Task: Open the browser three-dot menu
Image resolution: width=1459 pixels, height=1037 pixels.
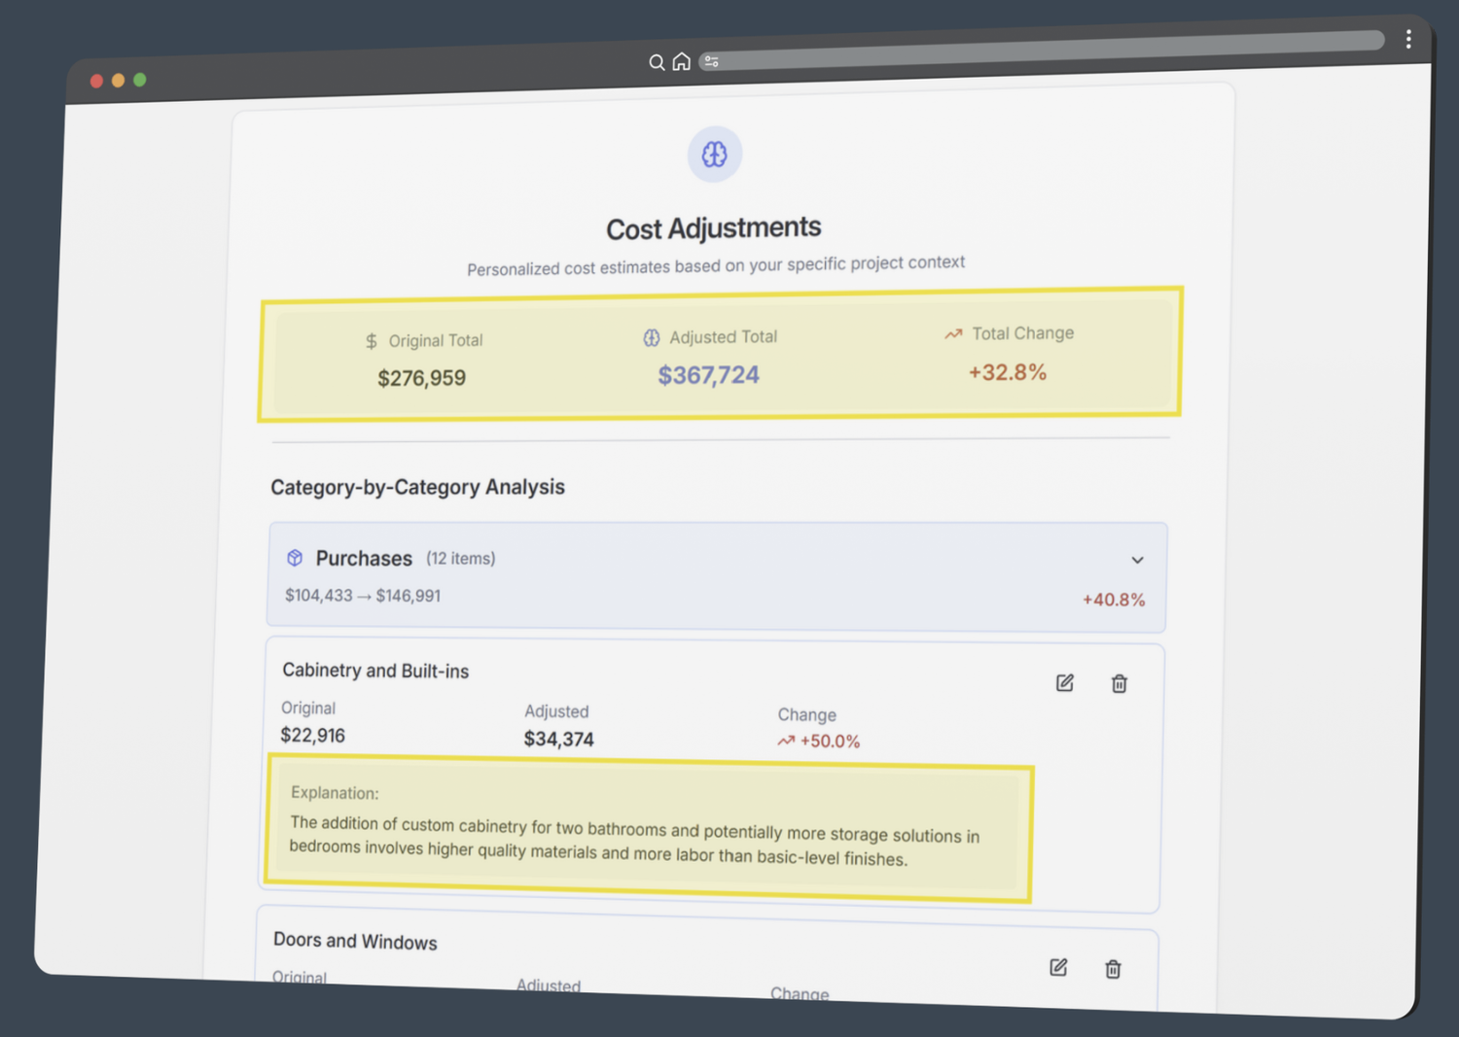Action: click(x=1407, y=38)
